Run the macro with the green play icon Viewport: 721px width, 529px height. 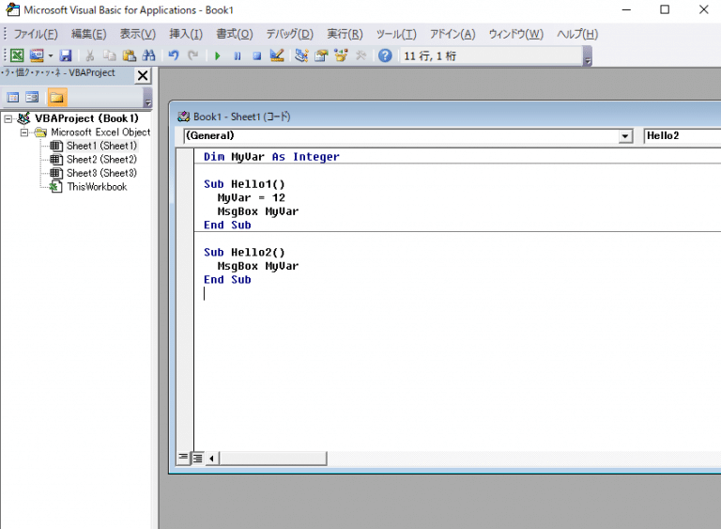tap(217, 55)
